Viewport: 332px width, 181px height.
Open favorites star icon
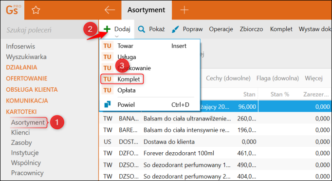[x=36, y=10]
